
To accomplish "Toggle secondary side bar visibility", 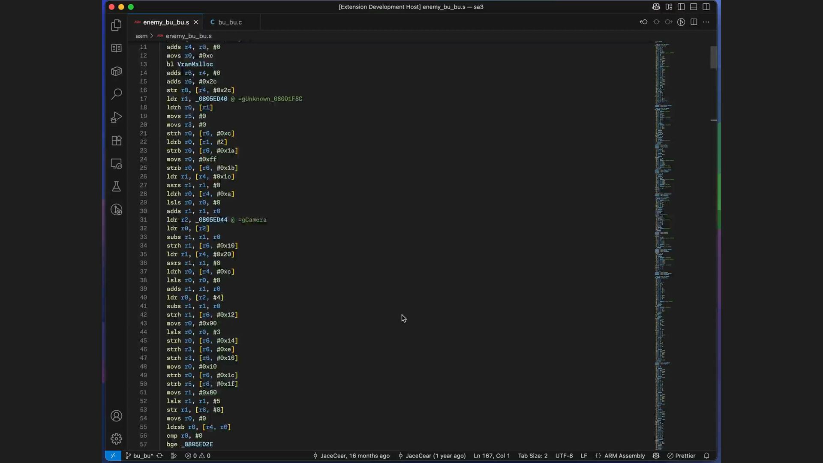I will (x=706, y=7).
